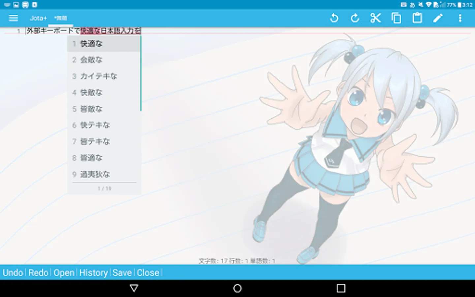Paste using the clipboard icon

[x=417, y=18]
